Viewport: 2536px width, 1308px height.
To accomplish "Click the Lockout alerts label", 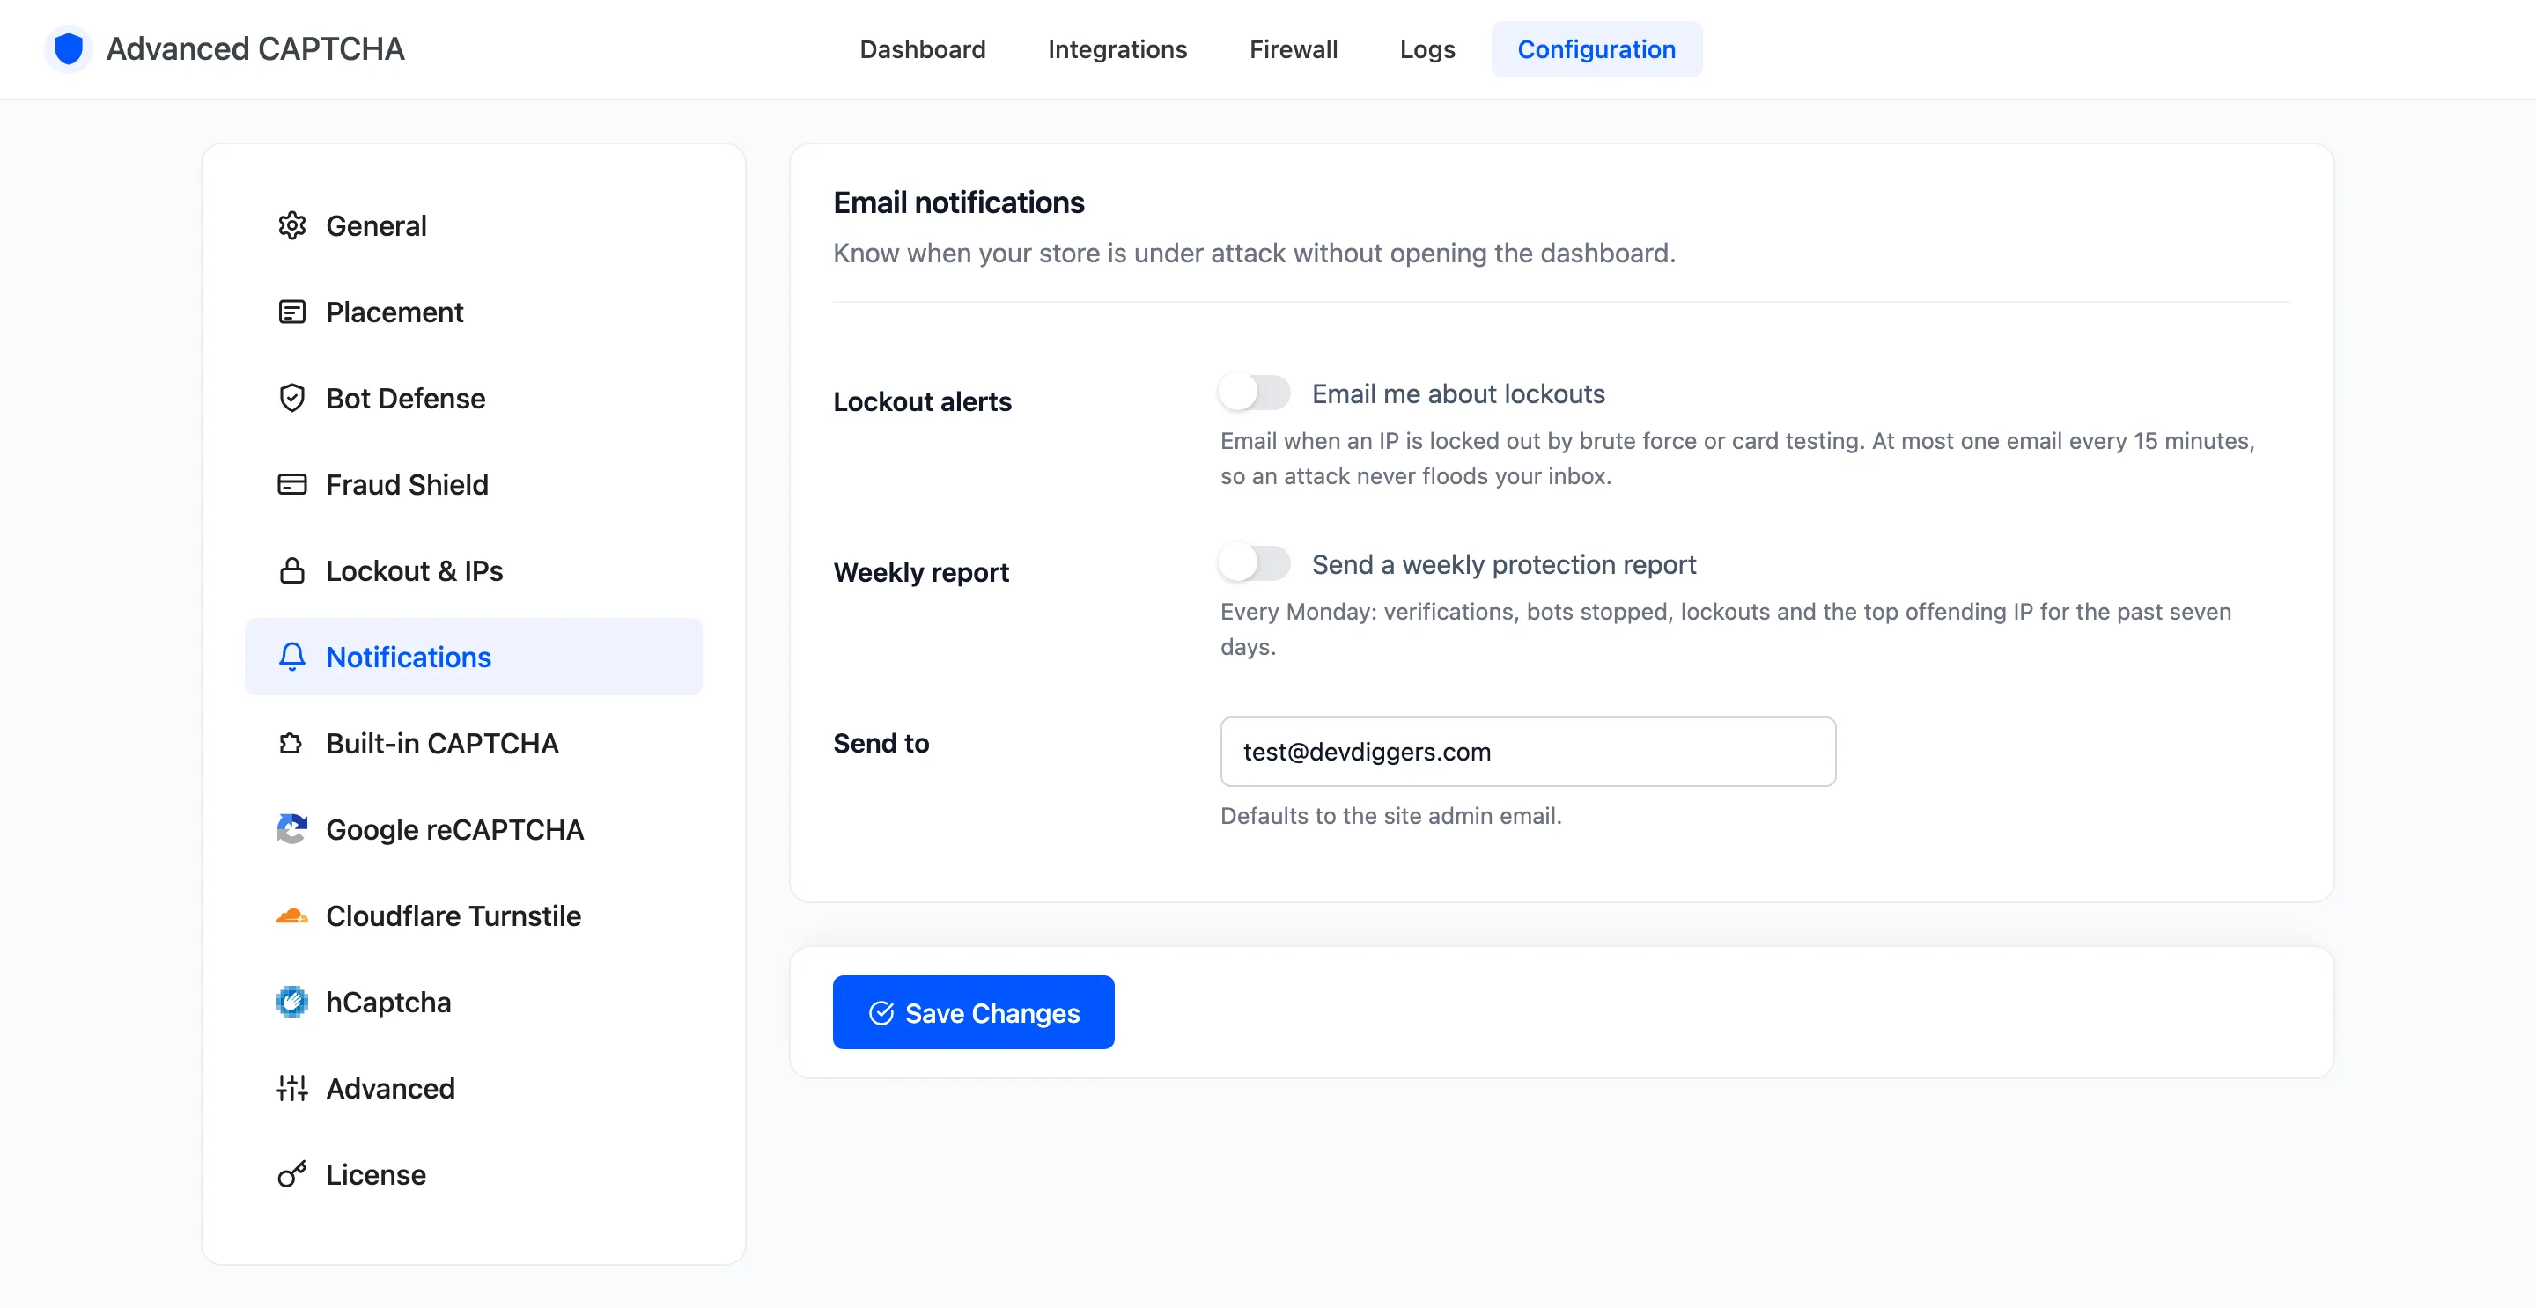I will pyautogui.click(x=921, y=401).
